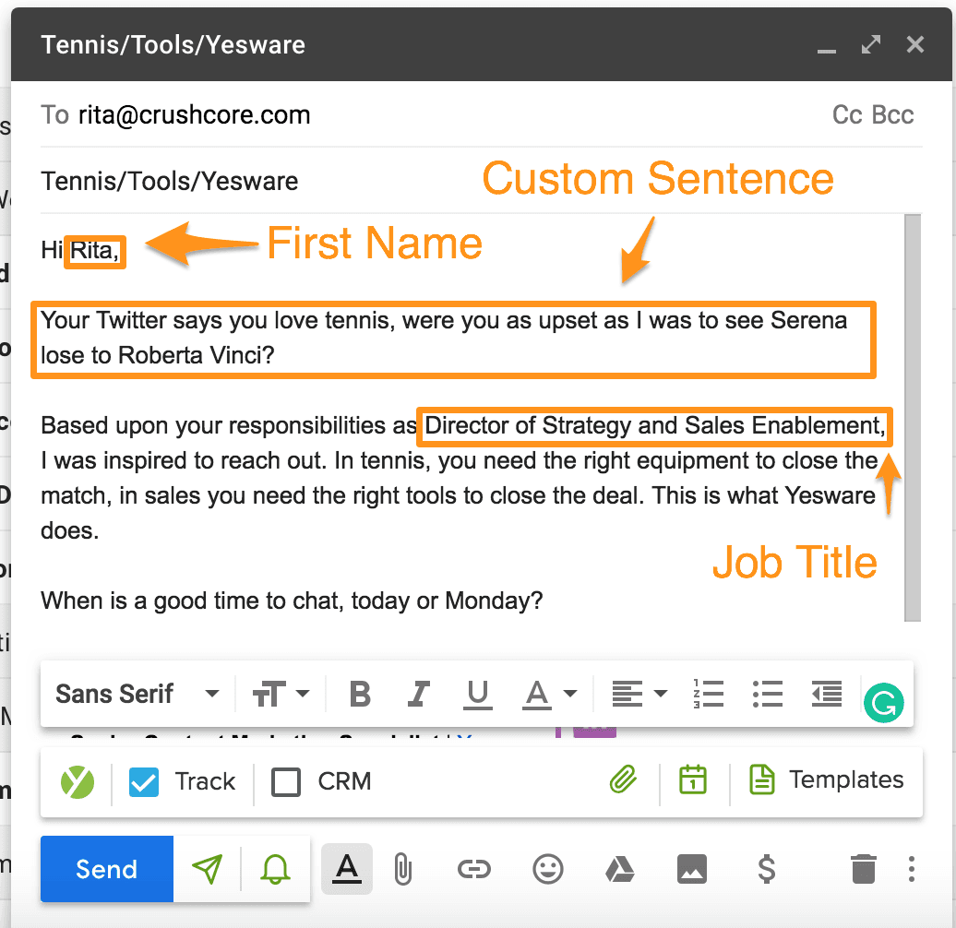The height and width of the screenshot is (928, 956).
Task: Uncheck the Track checkbox
Action: [144, 781]
